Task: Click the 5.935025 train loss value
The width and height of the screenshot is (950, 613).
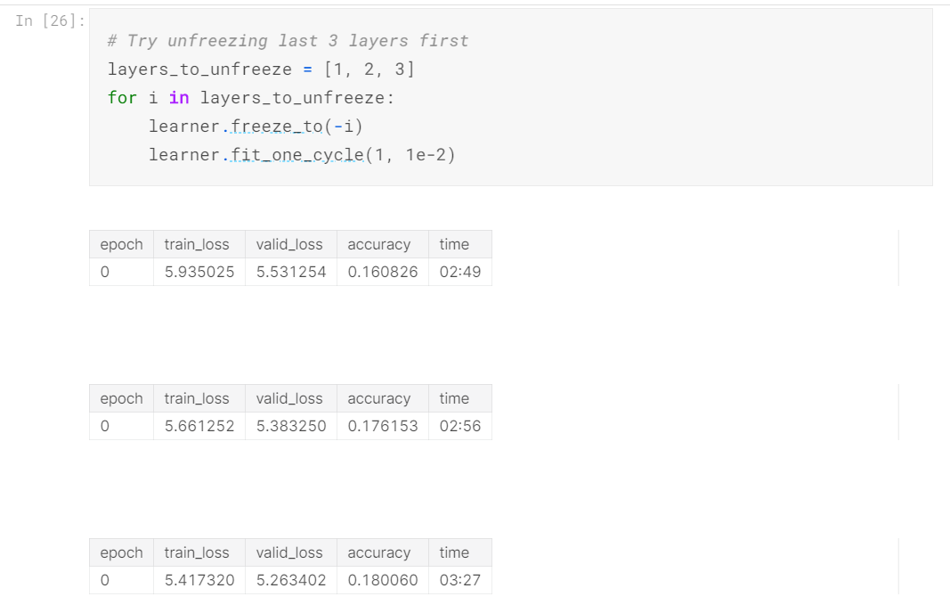Action: click(x=199, y=272)
